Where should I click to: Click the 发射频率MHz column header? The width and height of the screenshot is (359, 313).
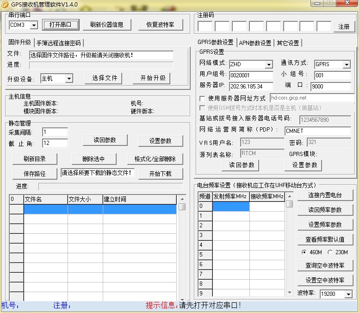pyautogui.click(x=231, y=196)
